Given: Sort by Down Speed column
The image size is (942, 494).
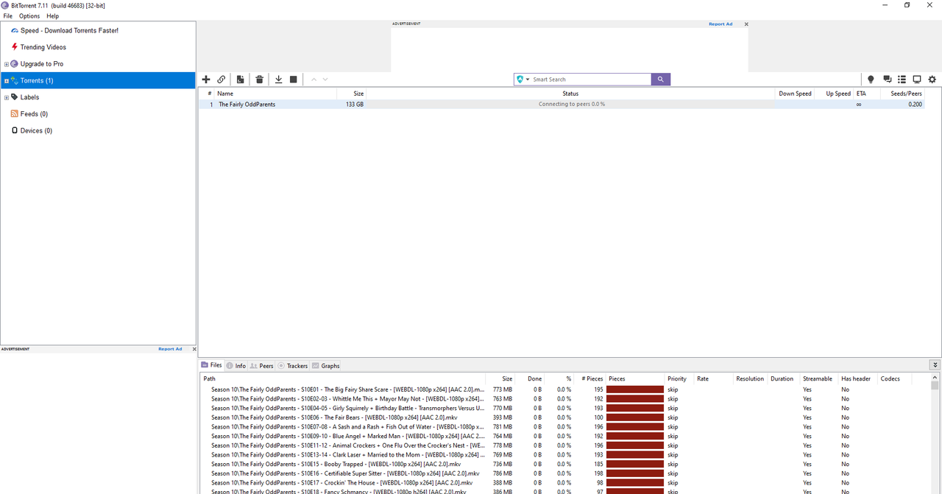Looking at the screenshot, I should (795, 93).
